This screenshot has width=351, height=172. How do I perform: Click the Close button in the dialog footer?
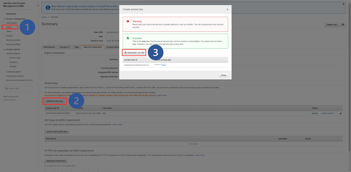(x=223, y=75)
